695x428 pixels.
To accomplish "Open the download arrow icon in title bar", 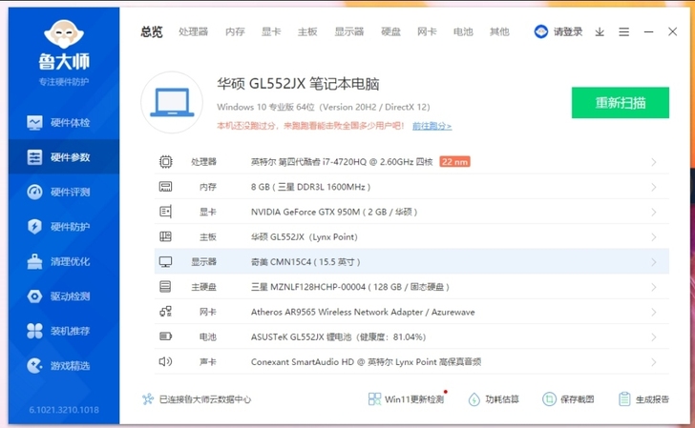I will click(600, 31).
